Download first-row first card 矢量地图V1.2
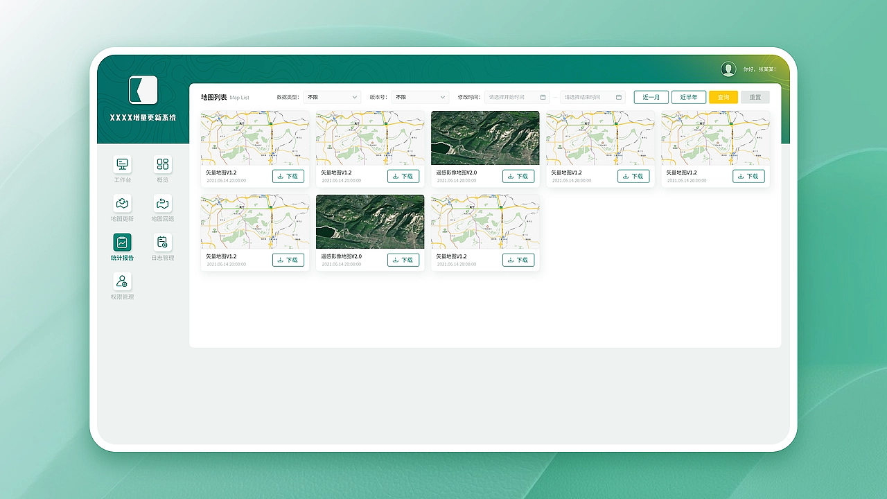 [x=288, y=176]
